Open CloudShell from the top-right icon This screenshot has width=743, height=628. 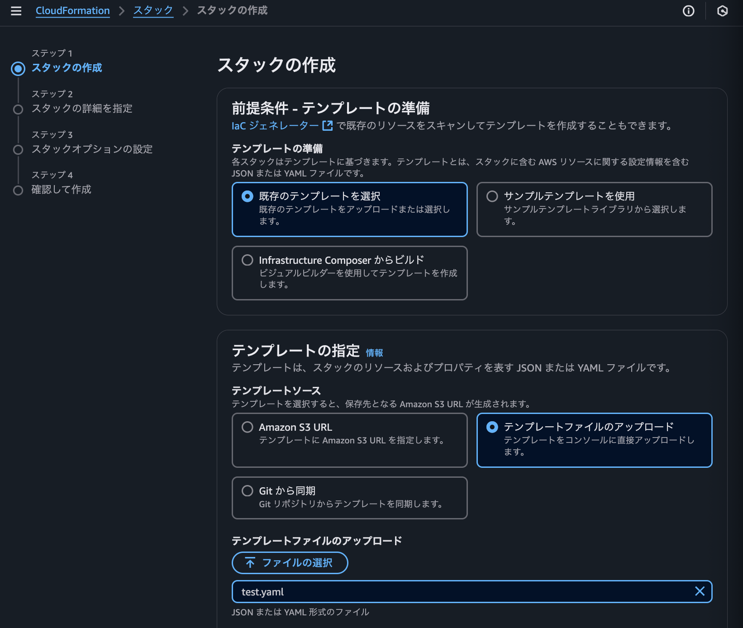pyautogui.click(x=723, y=11)
